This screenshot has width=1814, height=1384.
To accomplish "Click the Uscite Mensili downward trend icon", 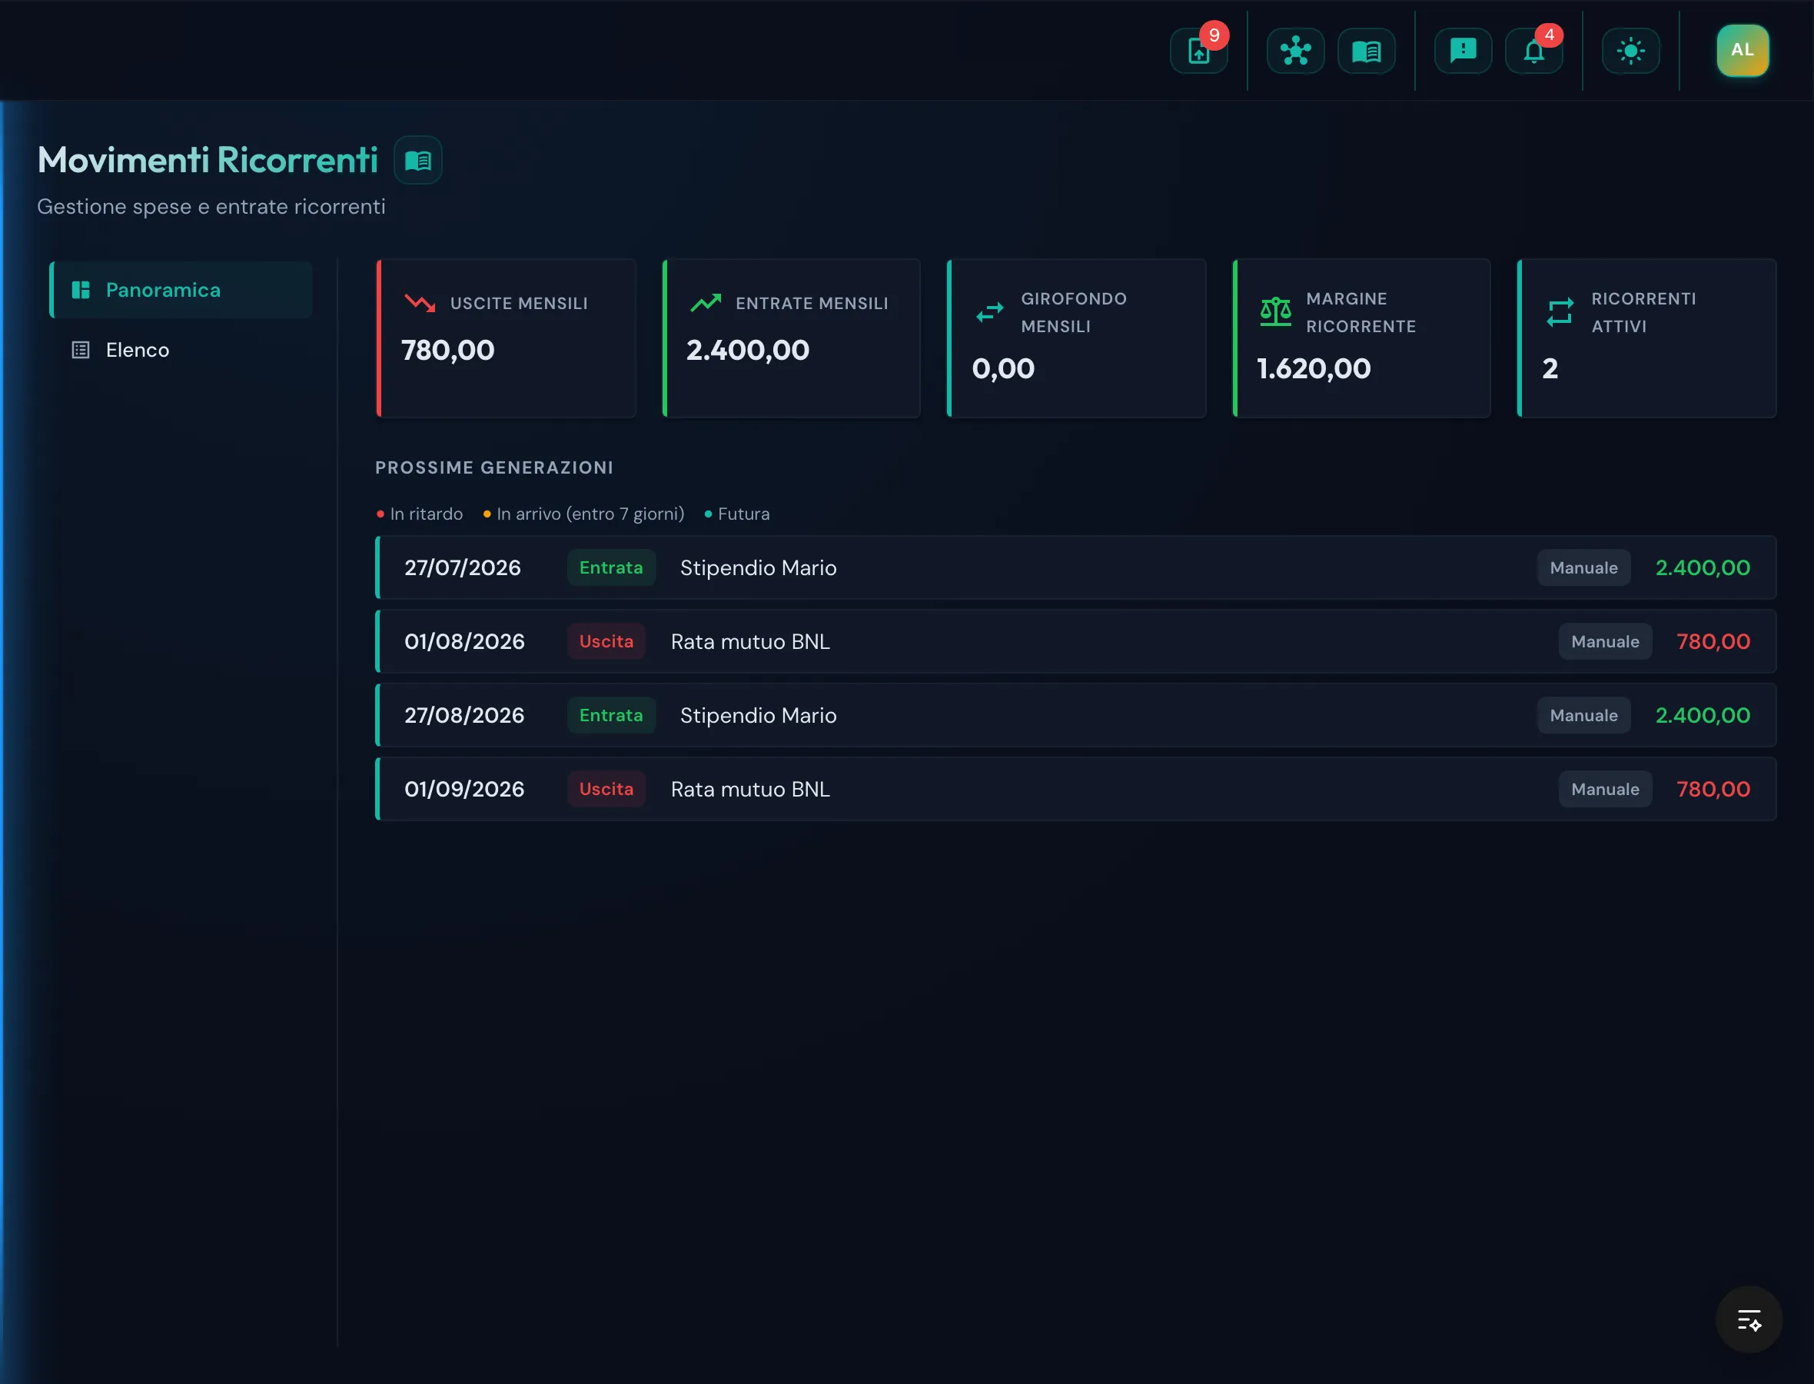I will [420, 303].
